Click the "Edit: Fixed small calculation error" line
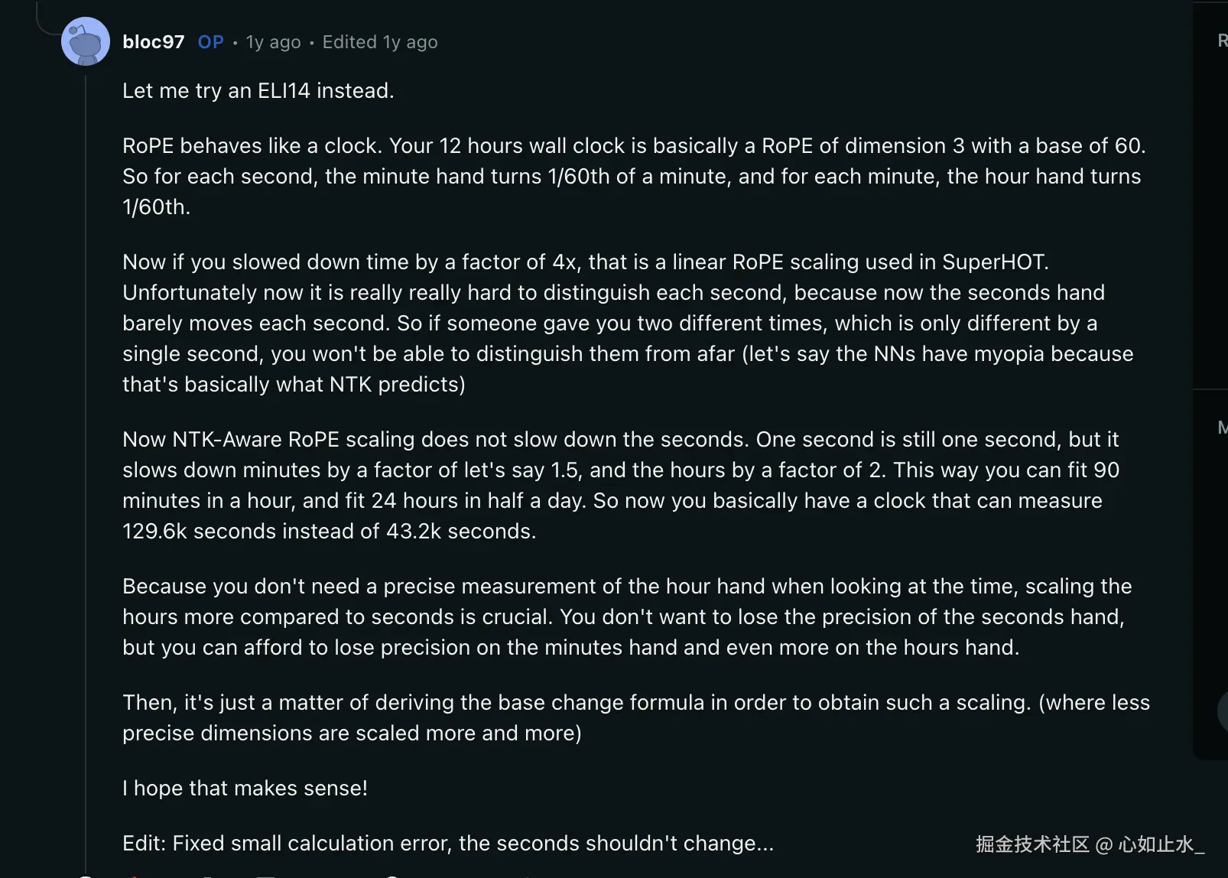 click(x=448, y=844)
